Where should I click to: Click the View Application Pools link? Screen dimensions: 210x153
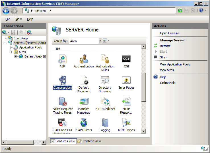coord(175,64)
